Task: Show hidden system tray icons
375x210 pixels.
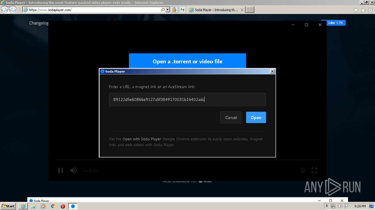Action: click(x=327, y=206)
